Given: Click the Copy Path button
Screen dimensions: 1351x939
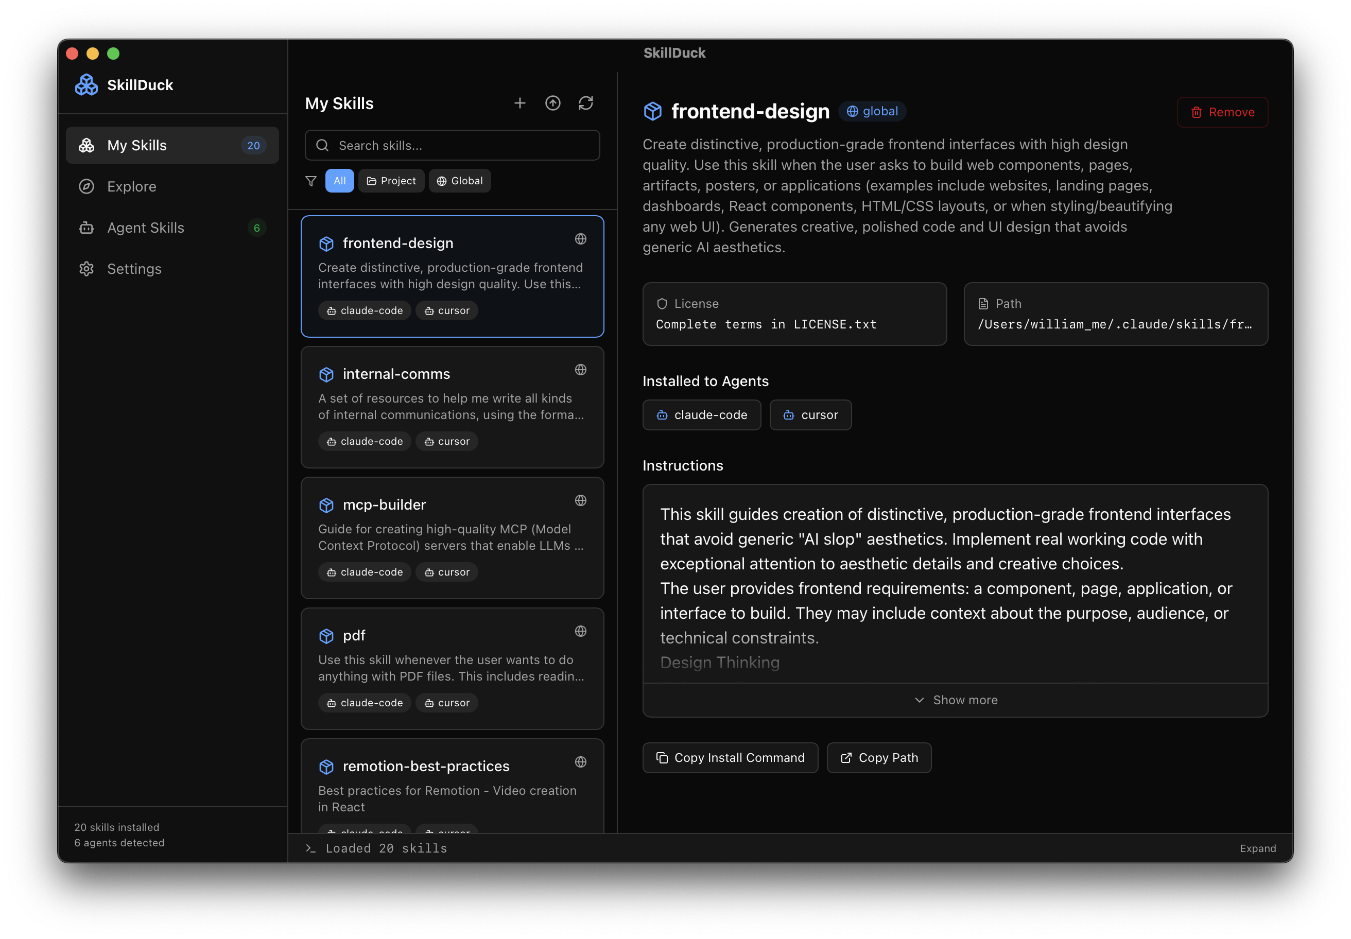Looking at the screenshot, I should click(878, 757).
